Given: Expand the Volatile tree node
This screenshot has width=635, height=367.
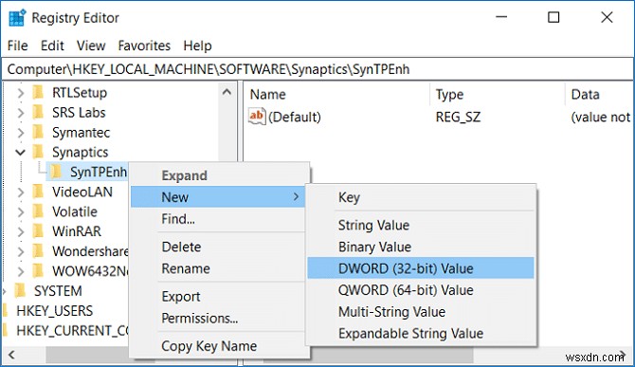Looking at the screenshot, I should [21, 212].
